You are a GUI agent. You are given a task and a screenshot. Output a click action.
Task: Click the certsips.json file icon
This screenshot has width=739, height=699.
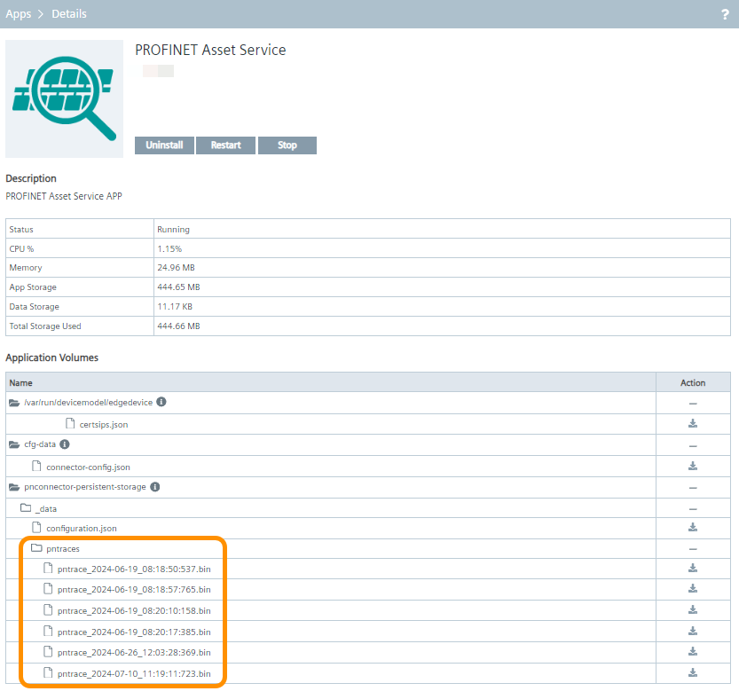(70, 423)
